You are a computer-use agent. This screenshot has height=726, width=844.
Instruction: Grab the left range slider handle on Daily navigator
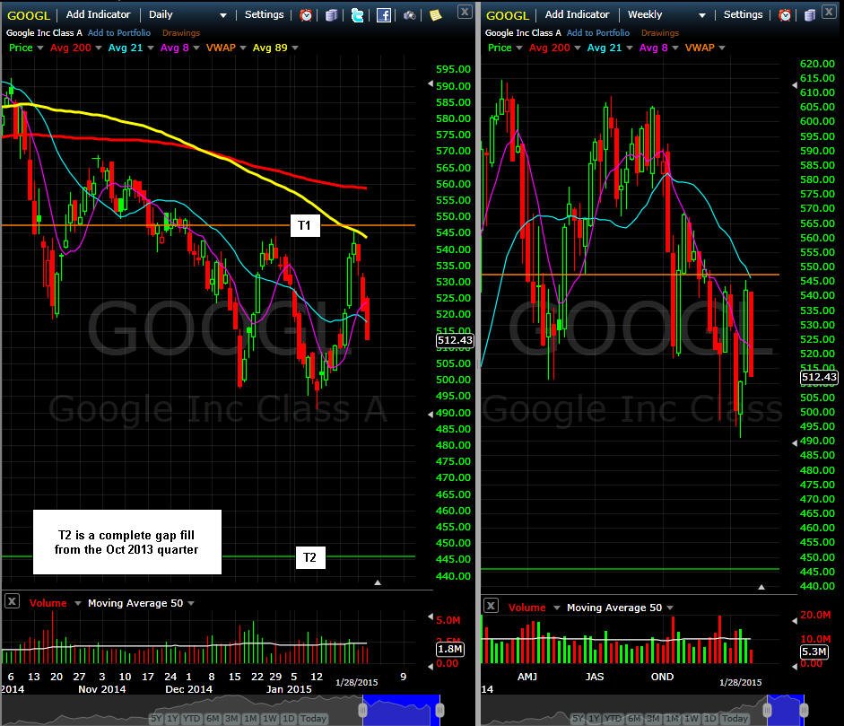(362, 711)
